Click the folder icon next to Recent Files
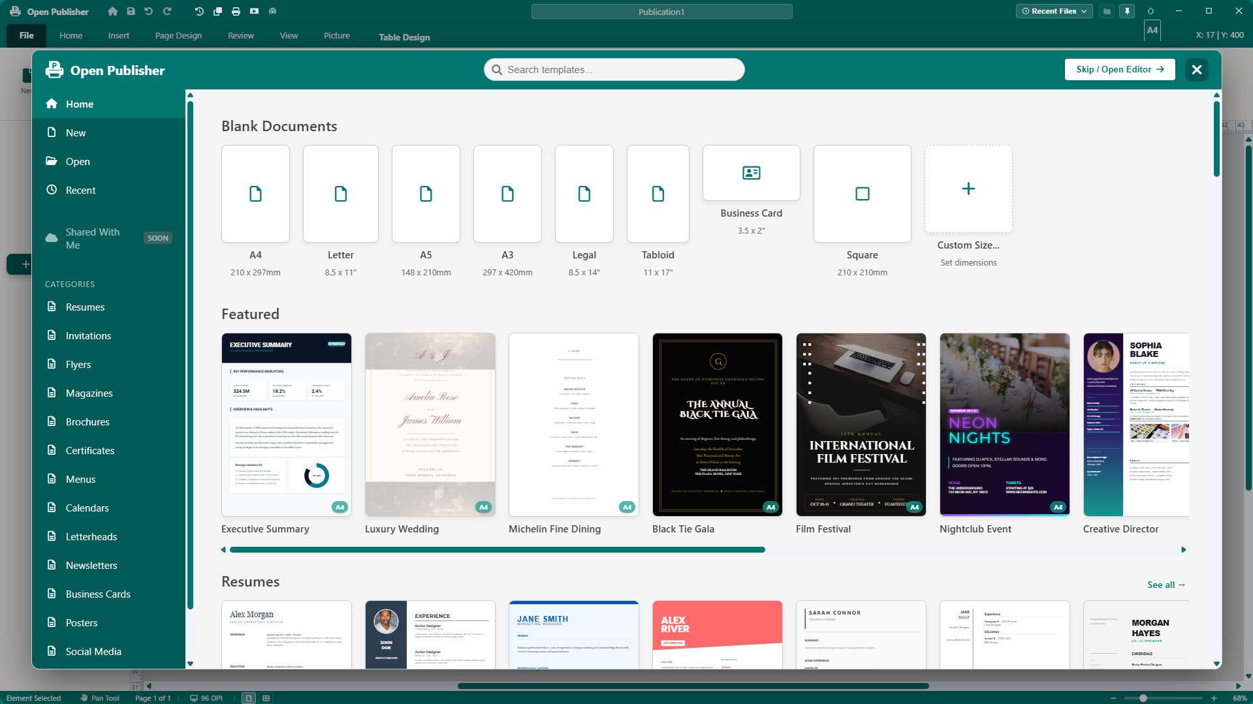 pos(1107,11)
